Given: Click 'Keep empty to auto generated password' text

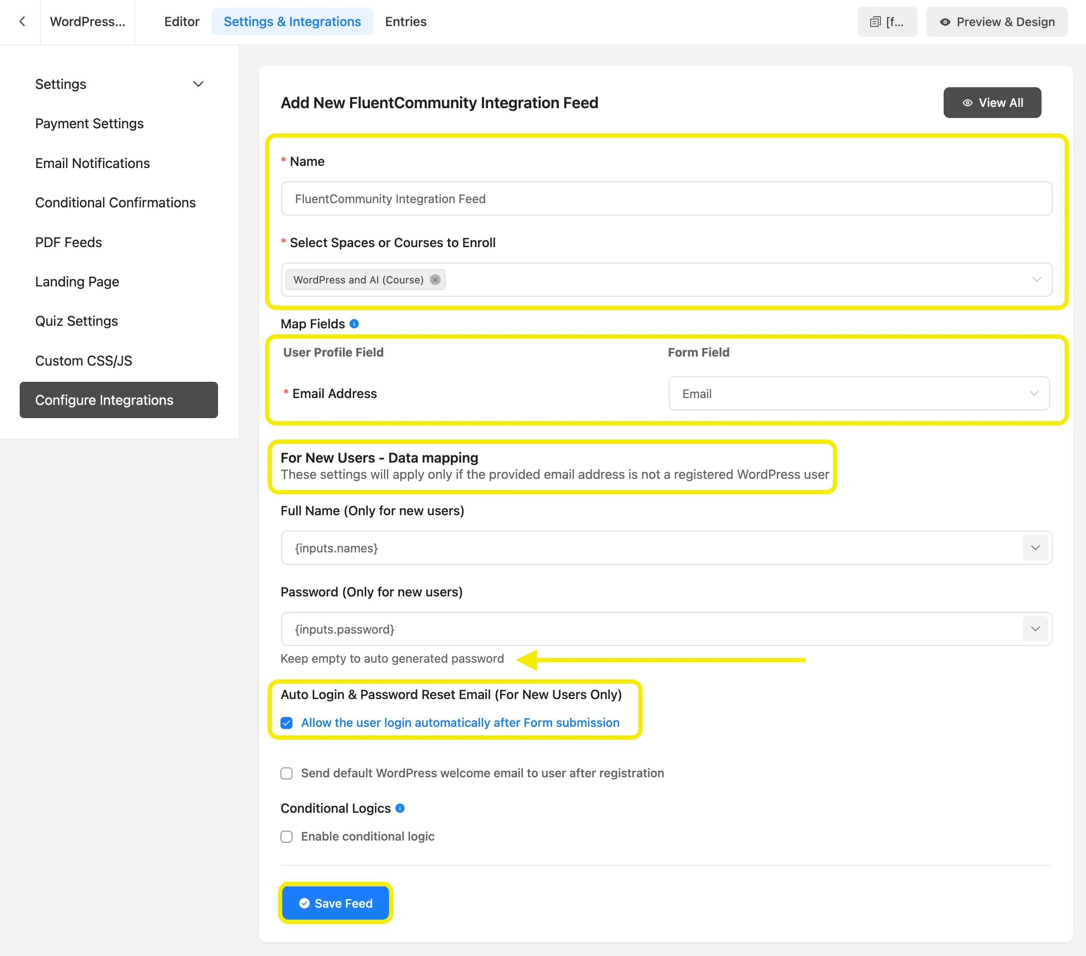Looking at the screenshot, I should coord(392,658).
